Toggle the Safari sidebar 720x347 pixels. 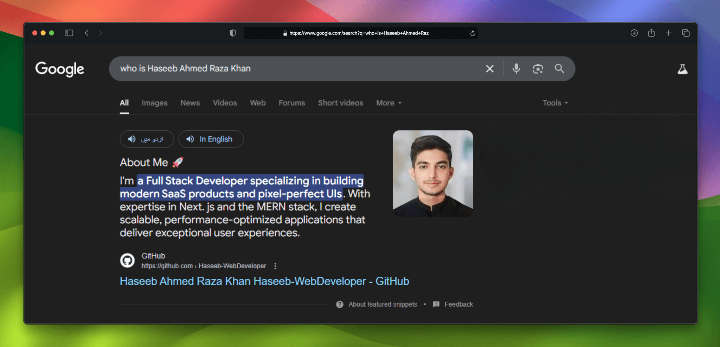69,33
